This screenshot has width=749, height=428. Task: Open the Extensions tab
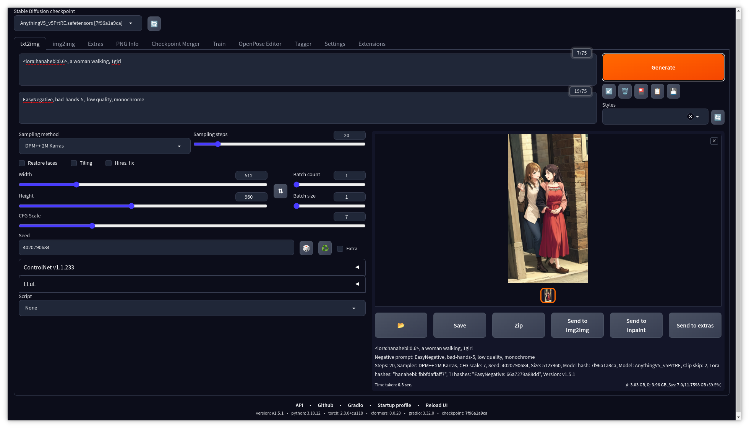[x=372, y=44]
